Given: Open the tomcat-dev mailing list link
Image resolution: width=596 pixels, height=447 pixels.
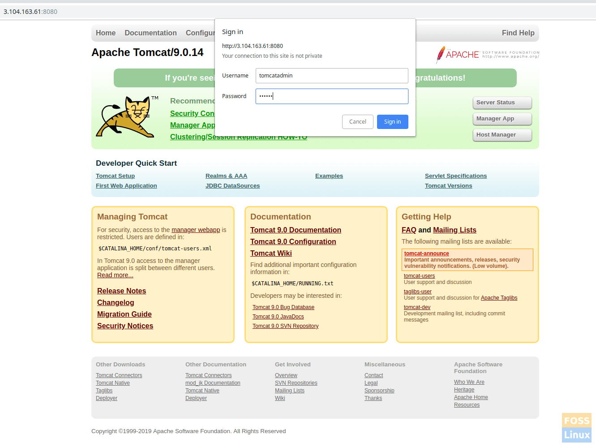Looking at the screenshot, I should [x=417, y=307].
